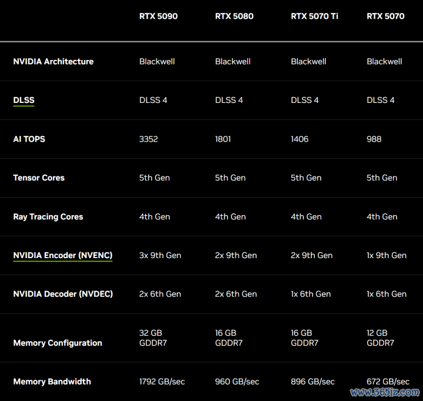Open the NVIDIA Encoder (NVENC) link
Viewport: 423px width, 401px height.
[x=63, y=255]
